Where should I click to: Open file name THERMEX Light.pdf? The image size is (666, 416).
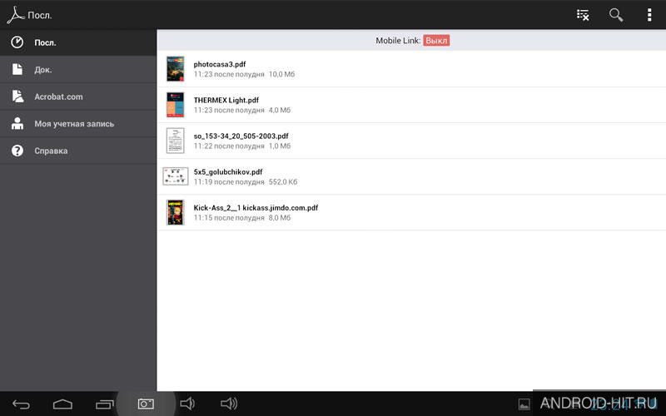pos(226,100)
